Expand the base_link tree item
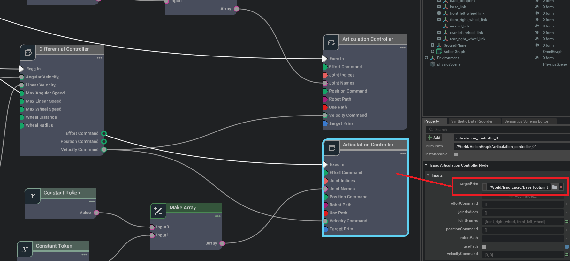570x261 pixels. (x=439, y=7)
